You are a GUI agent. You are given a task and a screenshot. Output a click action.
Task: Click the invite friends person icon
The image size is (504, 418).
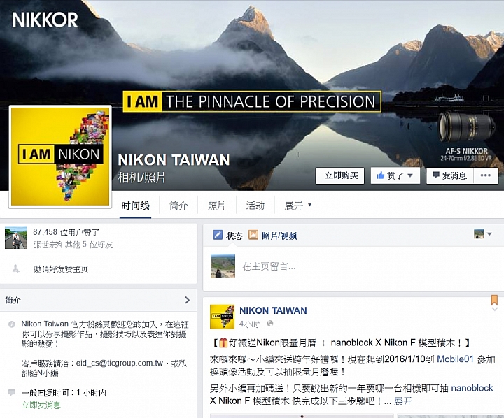coord(15,268)
